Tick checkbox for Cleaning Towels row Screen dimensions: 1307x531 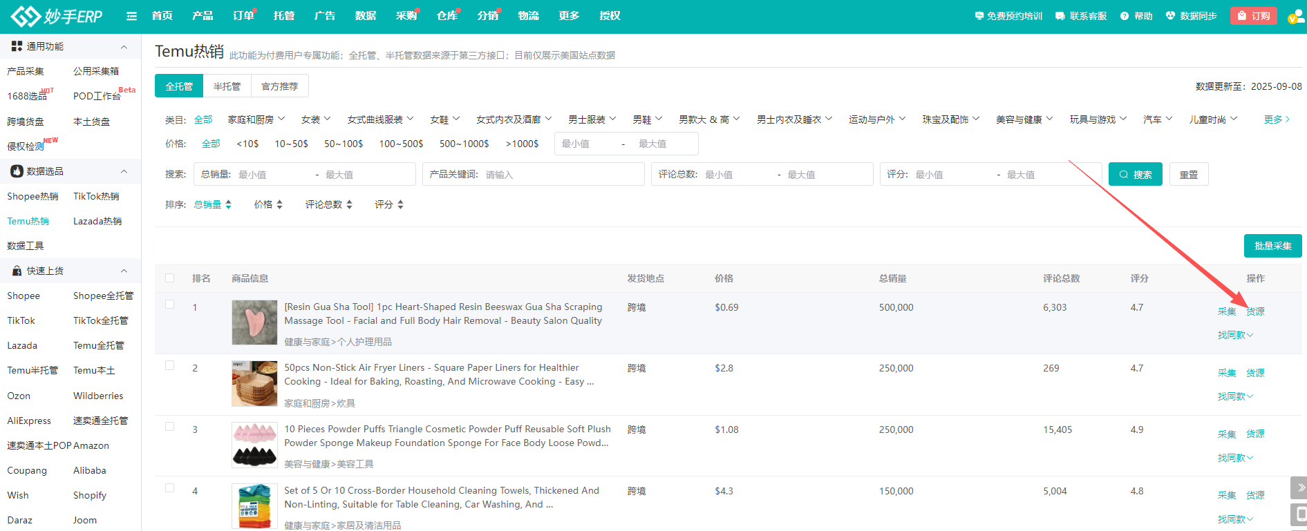170,488
